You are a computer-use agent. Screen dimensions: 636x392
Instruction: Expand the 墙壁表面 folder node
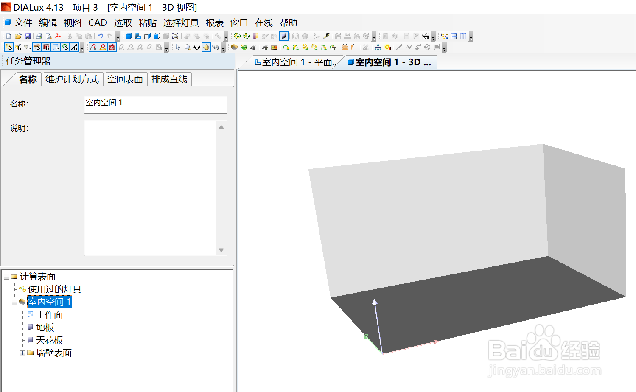point(22,353)
